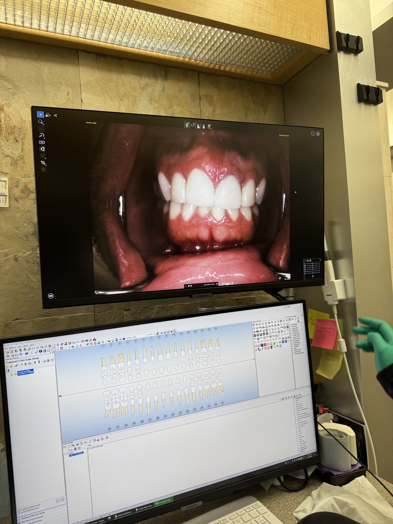Viewport: 393px width, 524px height.
Task: Adjust the top slider in image adjustment panel
Action: point(313,263)
